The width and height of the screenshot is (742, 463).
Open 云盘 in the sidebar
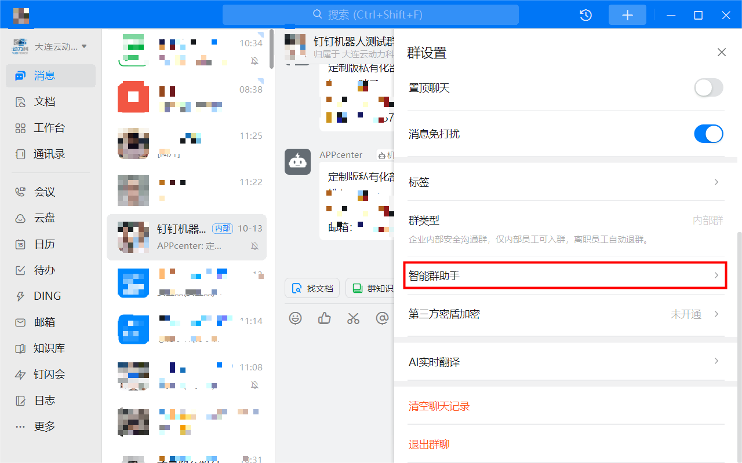point(50,218)
